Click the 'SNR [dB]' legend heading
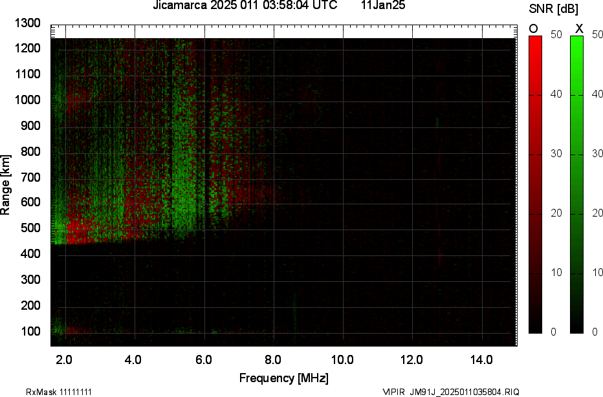 point(553,9)
